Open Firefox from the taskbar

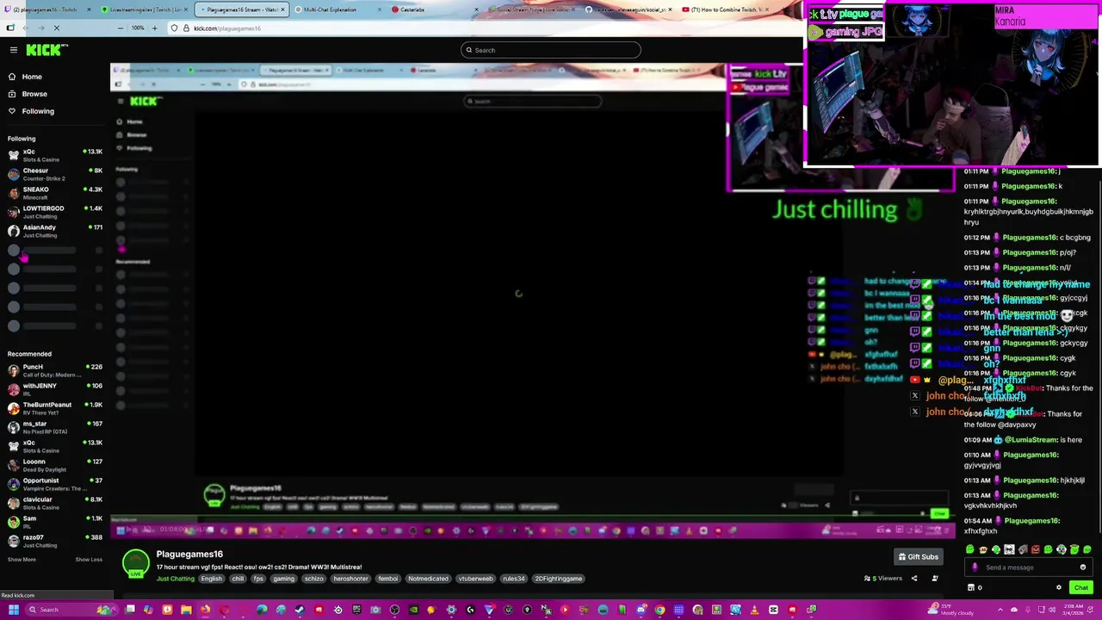coord(206,610)
